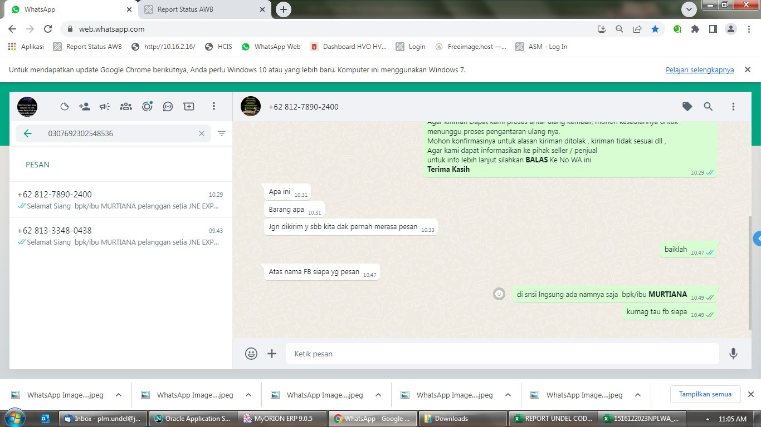Share this page icon
The height and width of the screenshot is (427, 761).
point(637,29)
